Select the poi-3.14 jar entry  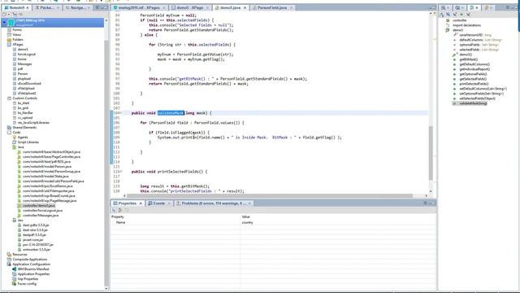[x=38, y=244]
